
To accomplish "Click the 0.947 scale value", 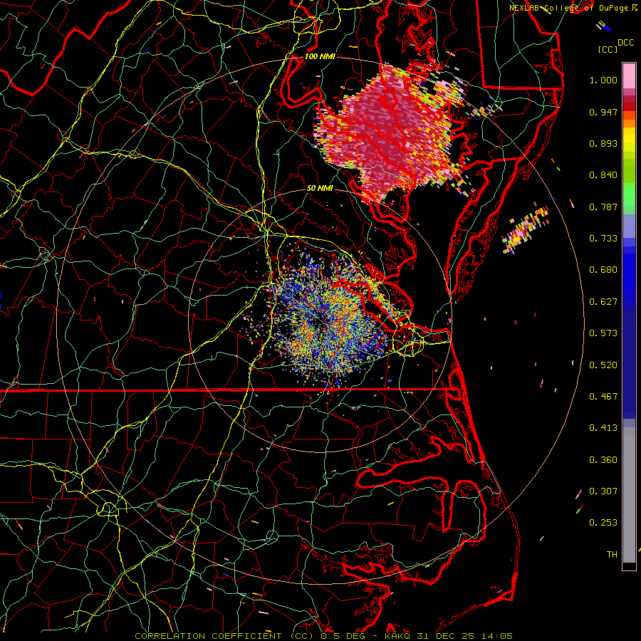I will 603,112.
